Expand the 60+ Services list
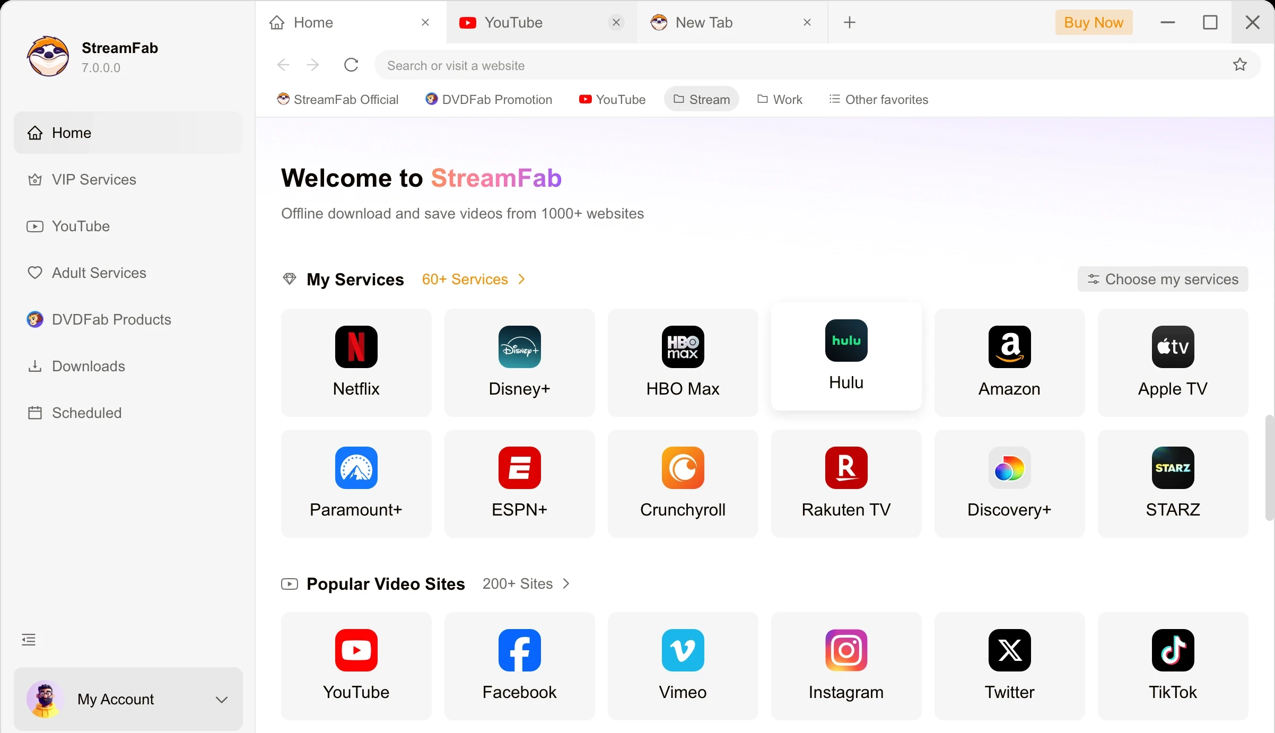Image resolution: width=1275 pixels, height=733 pixels. point(473,279)
